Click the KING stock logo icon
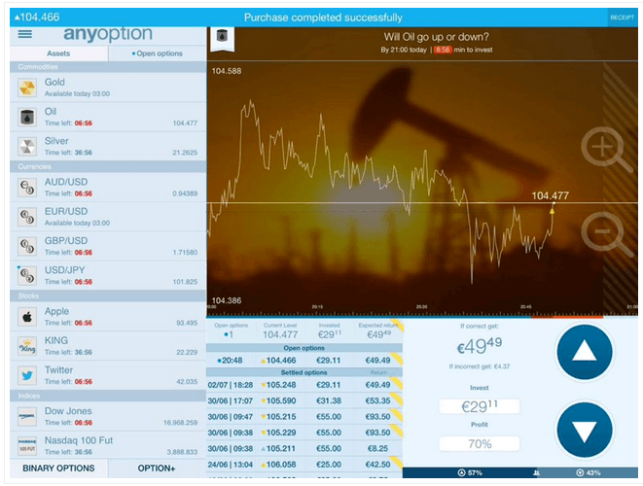 [27, 346]
